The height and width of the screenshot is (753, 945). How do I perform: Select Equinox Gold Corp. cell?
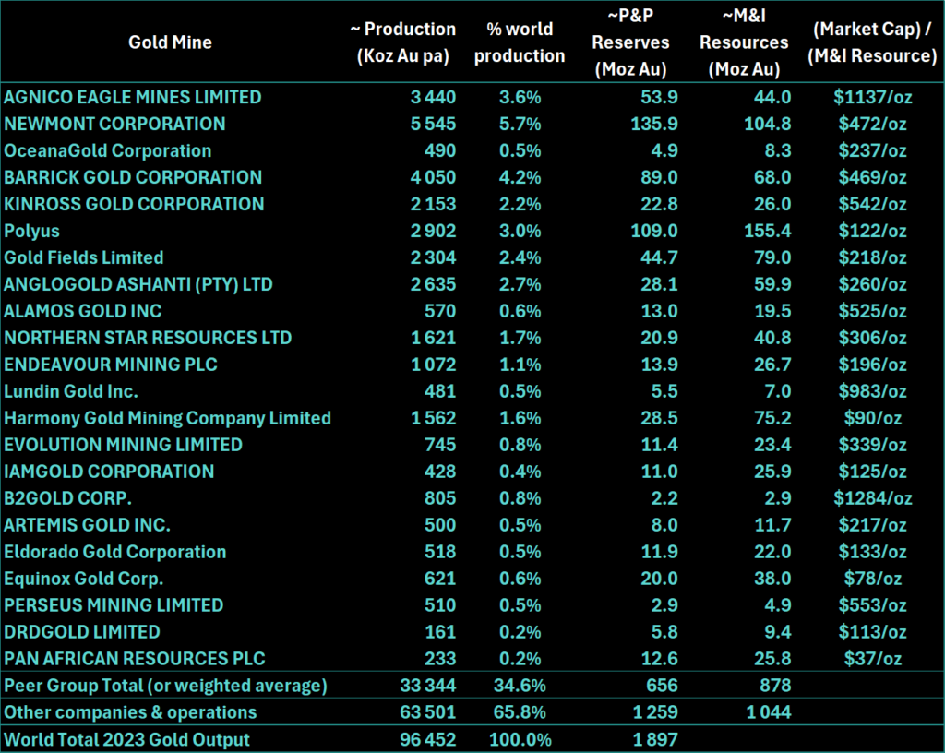click(x=84, y=579)
